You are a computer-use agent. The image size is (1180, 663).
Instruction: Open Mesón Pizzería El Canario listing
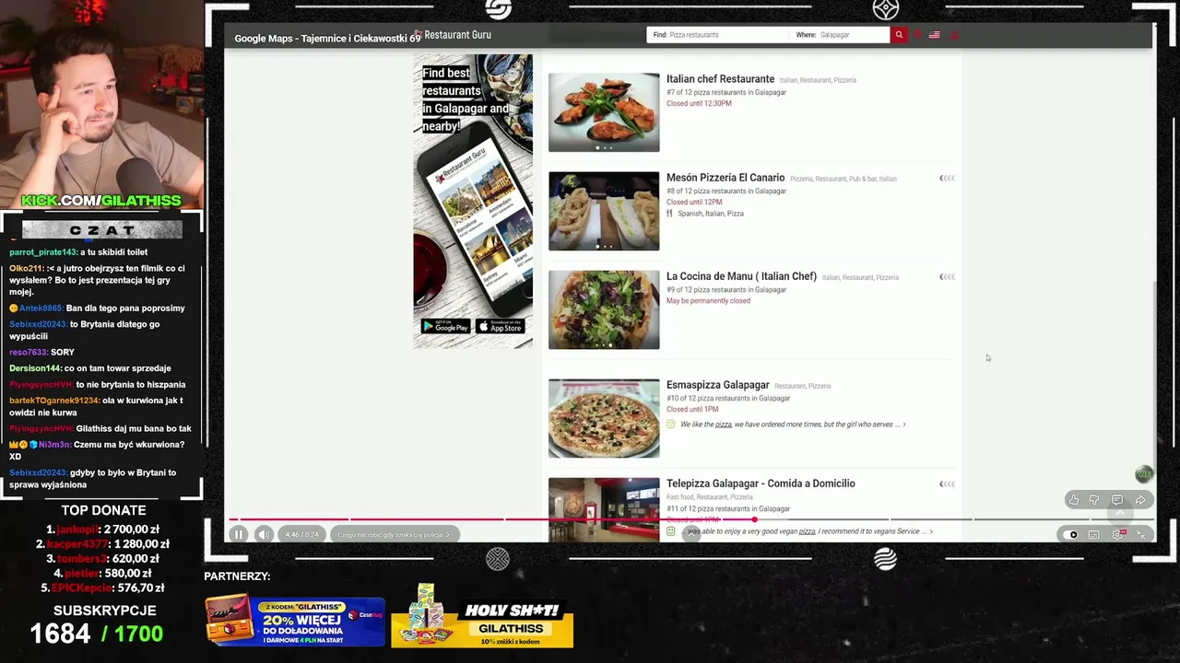point(726,178)
